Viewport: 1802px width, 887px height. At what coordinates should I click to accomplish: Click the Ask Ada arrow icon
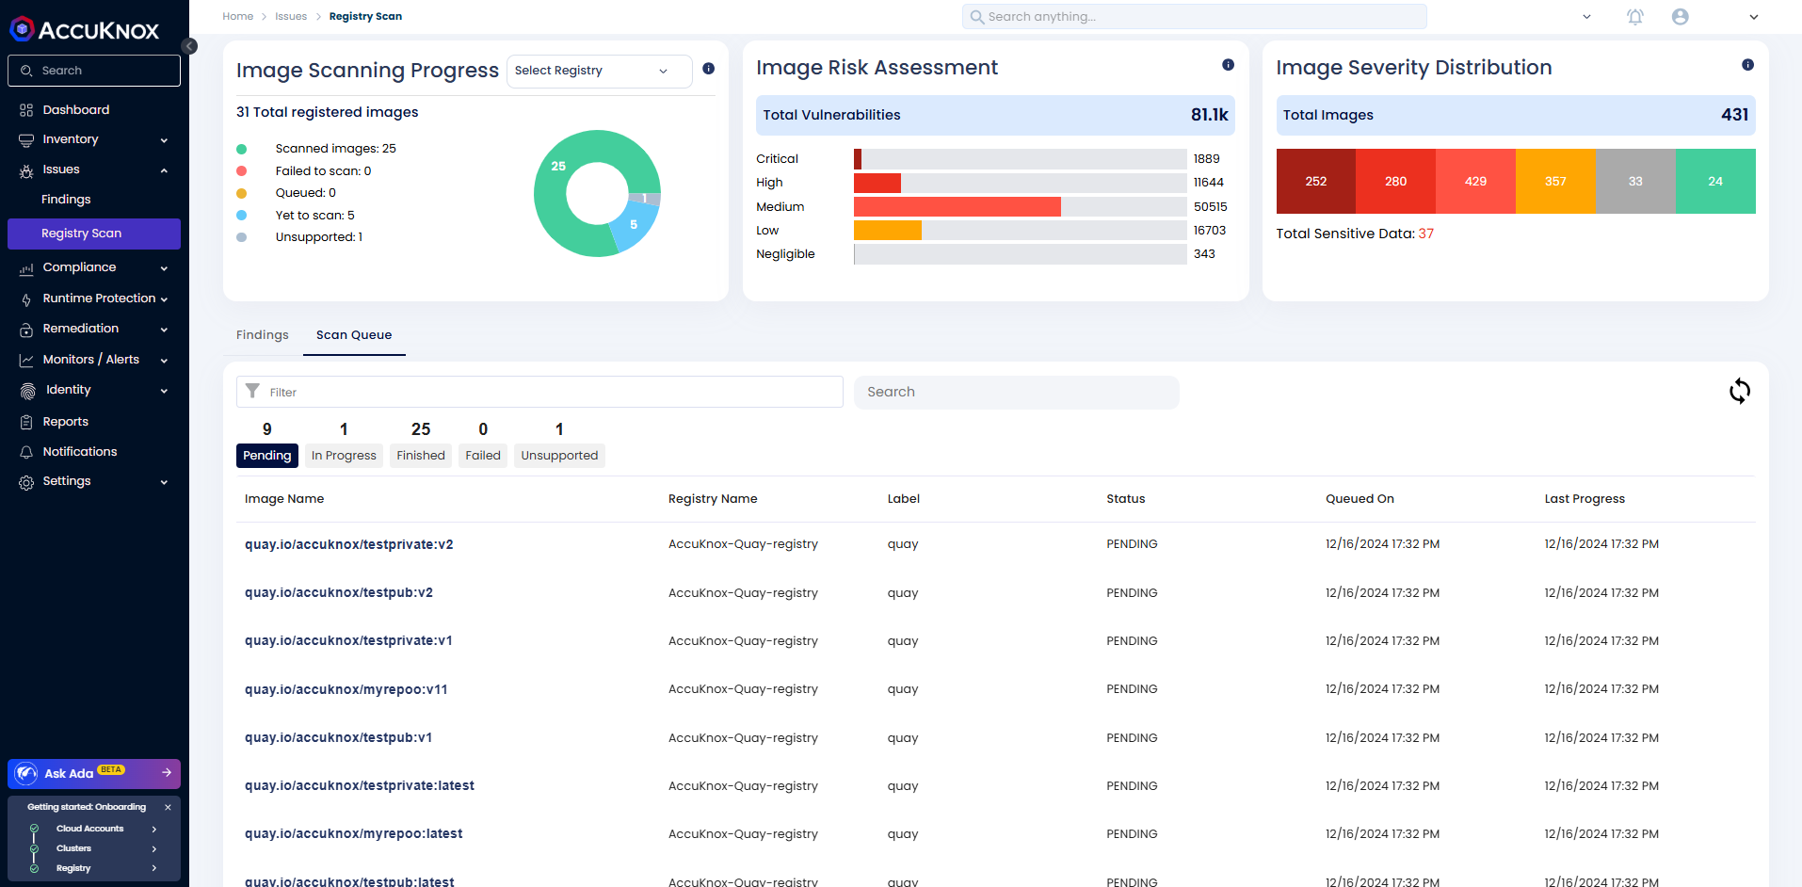pos(167,773)
